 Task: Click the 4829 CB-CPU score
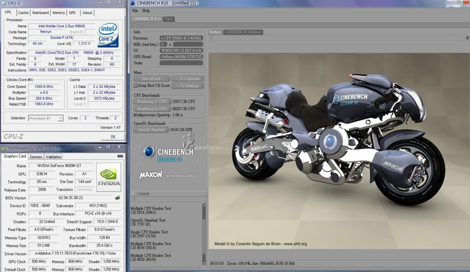point(183,109)
